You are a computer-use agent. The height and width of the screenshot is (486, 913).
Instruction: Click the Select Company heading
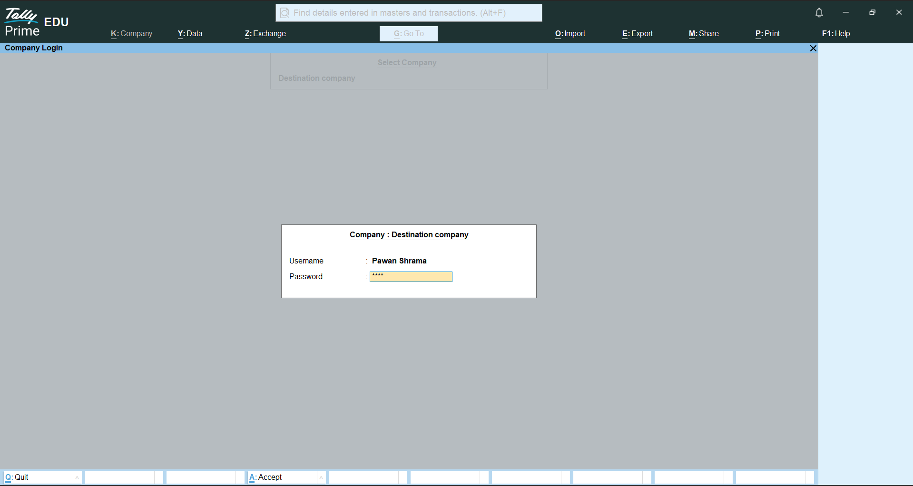click(407, 63)
